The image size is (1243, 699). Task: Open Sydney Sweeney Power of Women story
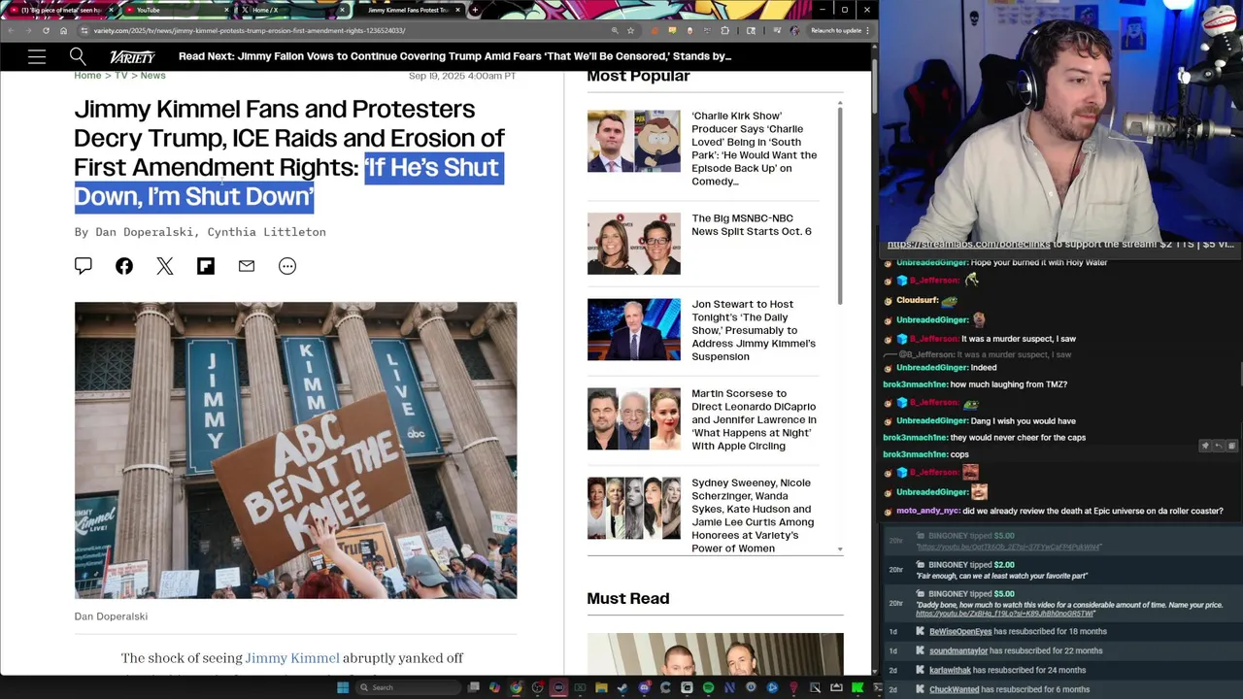[x=753, y=516]
